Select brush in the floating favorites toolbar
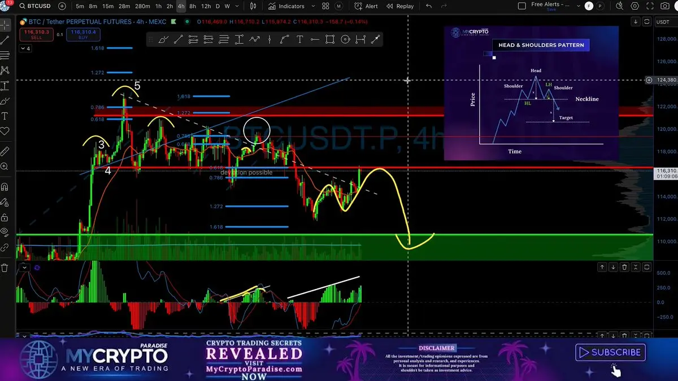Viewport: 678px width, 381px height. (164, 40)
